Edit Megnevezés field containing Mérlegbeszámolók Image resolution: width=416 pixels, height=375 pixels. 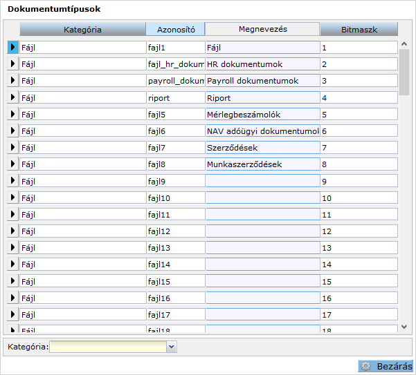tap(262, 114)
